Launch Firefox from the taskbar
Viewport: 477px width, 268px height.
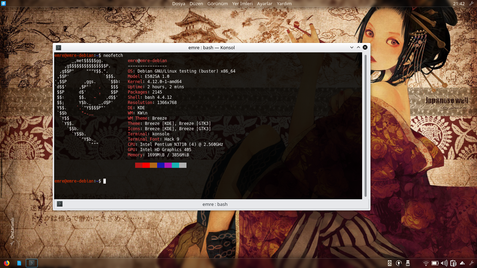[6, 263]
